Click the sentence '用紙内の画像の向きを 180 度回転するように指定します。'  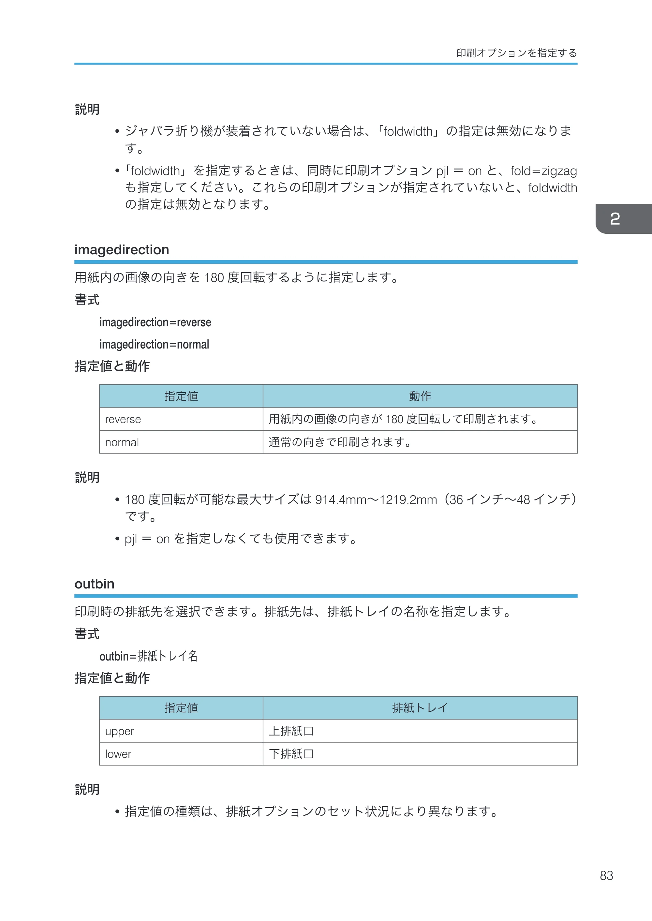click(x=237, y=277)
